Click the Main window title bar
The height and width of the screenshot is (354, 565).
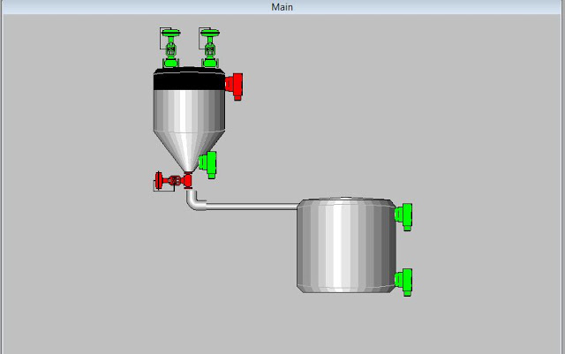(x=282, y=7)
